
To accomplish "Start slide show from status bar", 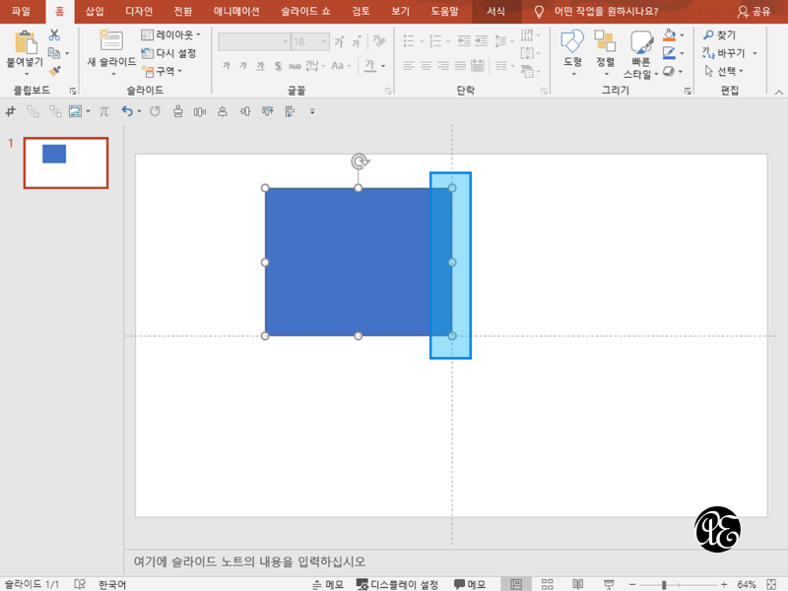I will 609,584.
